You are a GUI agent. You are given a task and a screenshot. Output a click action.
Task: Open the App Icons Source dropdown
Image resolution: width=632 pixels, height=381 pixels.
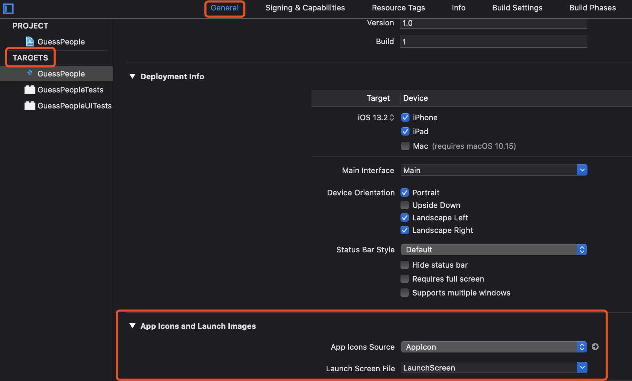(494, 347)
